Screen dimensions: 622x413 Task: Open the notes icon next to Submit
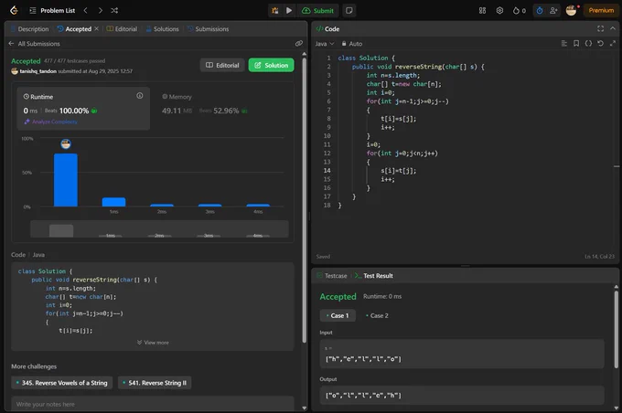349,11
